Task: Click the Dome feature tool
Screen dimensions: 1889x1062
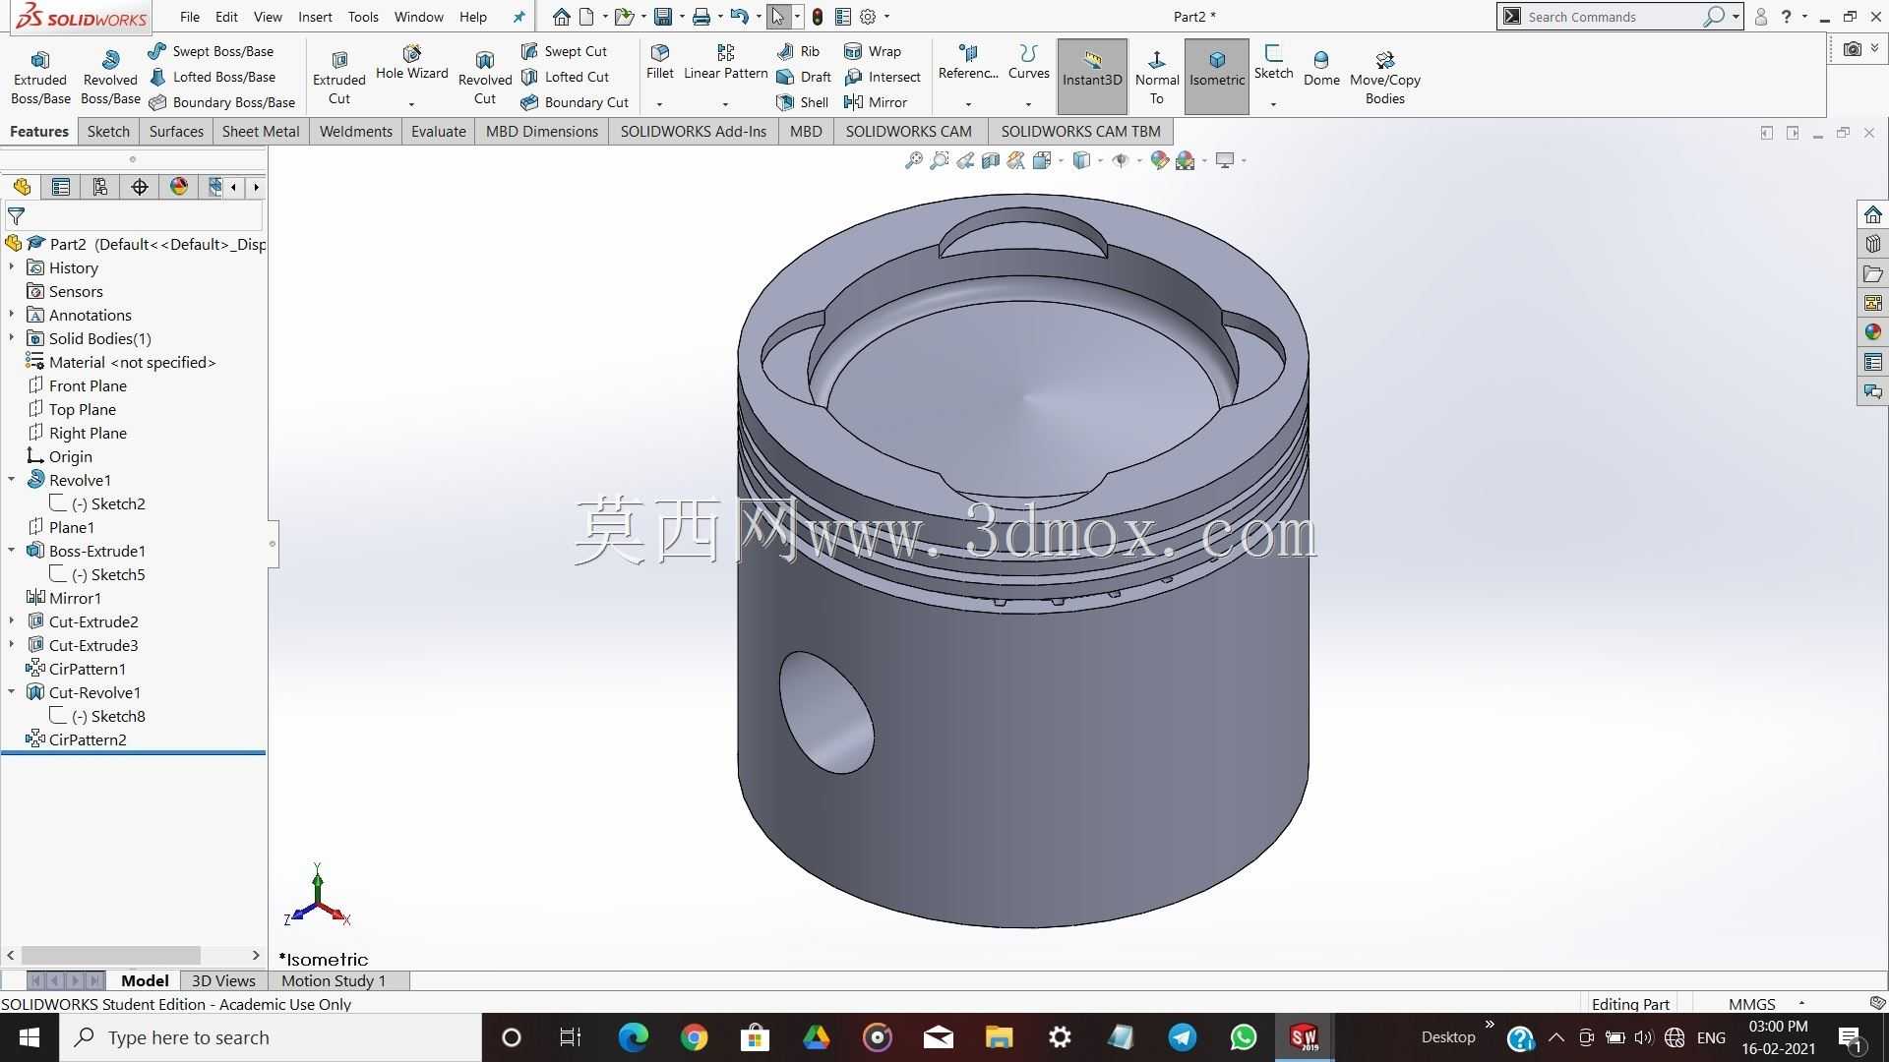Action: tap(1321, 69)
